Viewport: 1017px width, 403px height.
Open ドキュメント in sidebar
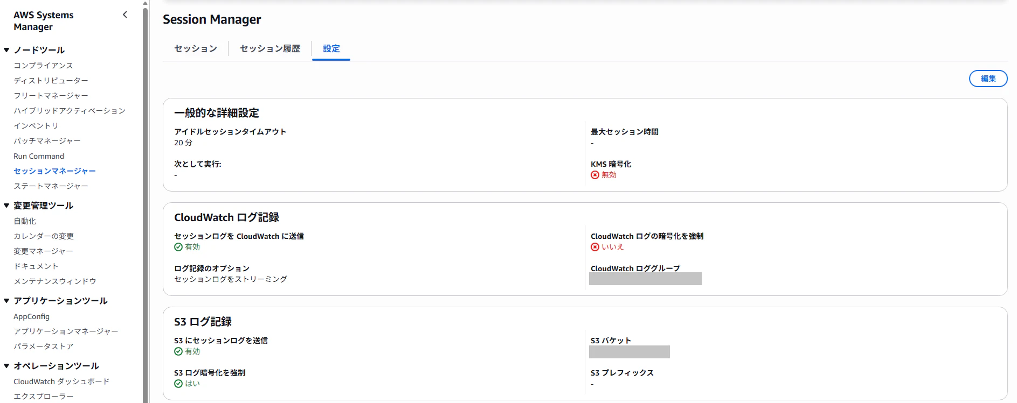click(36, 266)
